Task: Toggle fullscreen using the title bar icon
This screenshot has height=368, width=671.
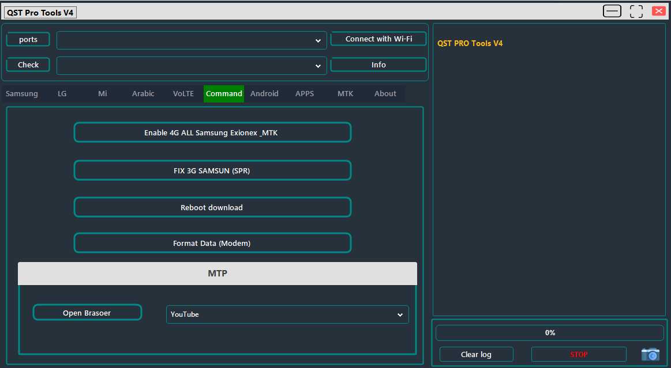Action: click(636, 10)
